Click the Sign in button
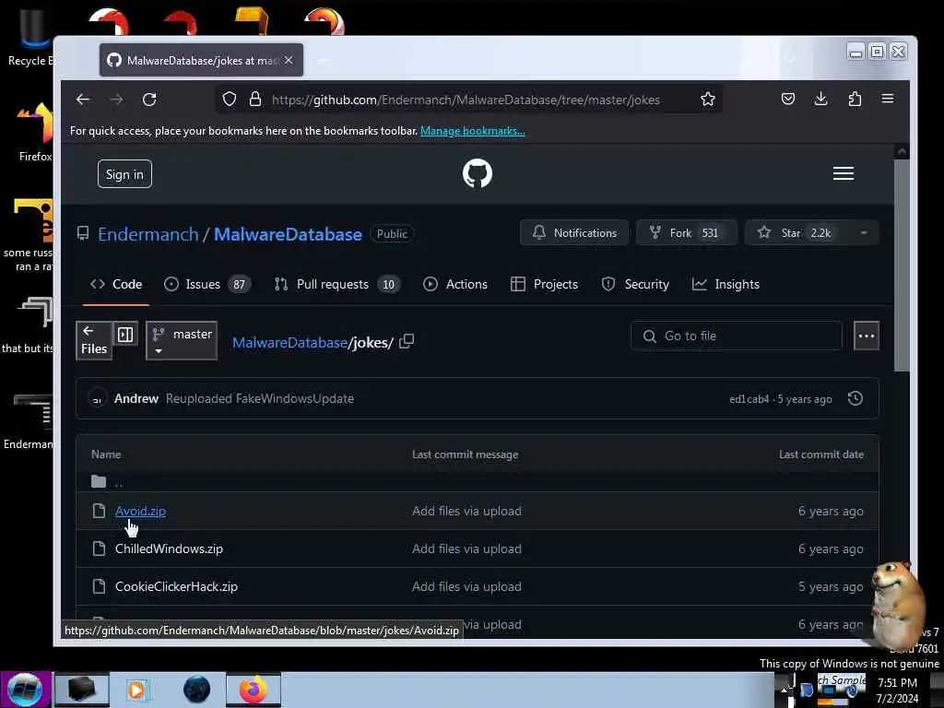944x708 pixels. pyautogui.click(x=124, y=174)
